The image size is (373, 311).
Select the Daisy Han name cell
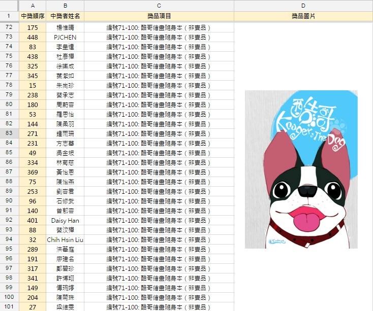point(65,221)
